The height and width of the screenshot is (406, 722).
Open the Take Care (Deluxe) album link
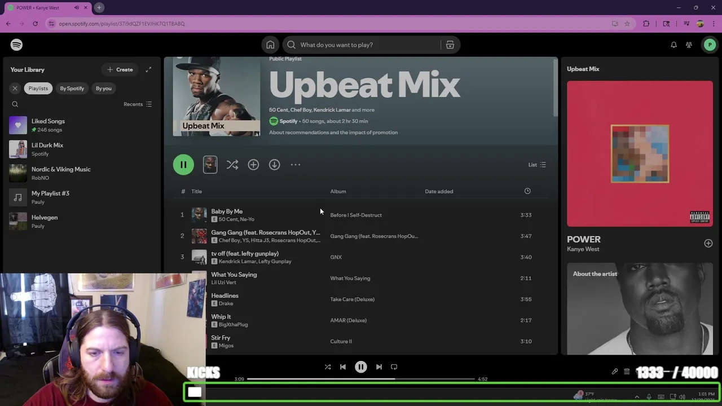[x=352, y=299]
